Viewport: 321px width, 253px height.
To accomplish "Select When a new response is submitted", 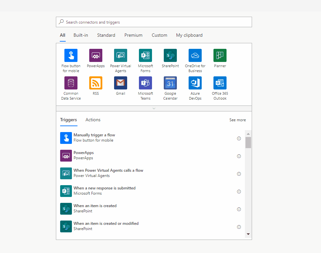I will click(150, 191).
